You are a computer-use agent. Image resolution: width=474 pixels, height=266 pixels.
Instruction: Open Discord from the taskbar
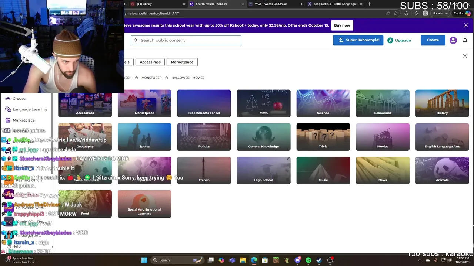pyautogui.click(x=297, y=260)
